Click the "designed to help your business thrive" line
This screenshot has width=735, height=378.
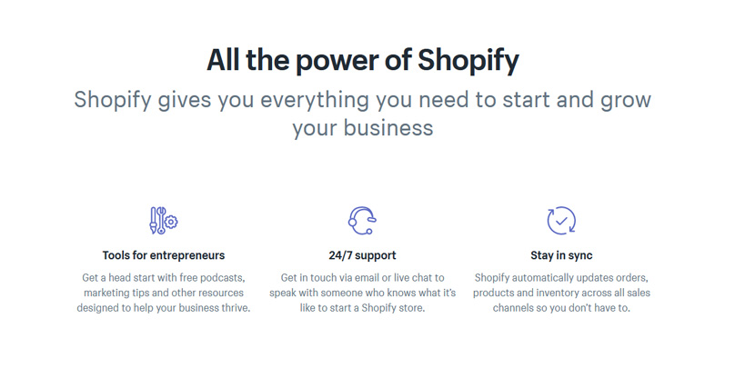[x=164, y=308]
